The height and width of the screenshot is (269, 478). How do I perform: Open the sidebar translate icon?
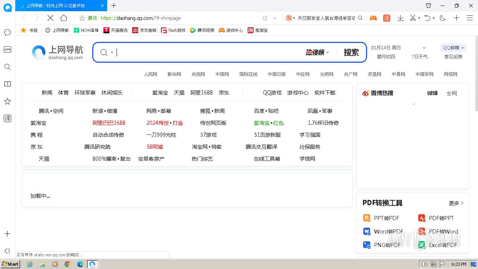coord(7,118)
